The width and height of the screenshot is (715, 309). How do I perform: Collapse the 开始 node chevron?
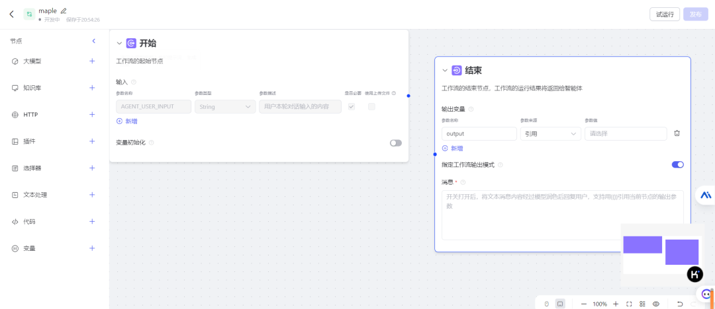click(119, 44)
